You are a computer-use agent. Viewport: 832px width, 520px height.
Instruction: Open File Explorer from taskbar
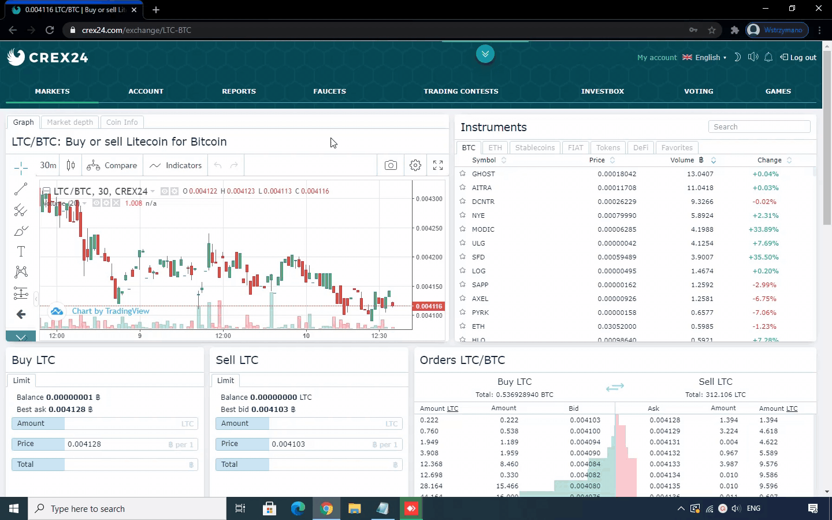tap(354, 508)
